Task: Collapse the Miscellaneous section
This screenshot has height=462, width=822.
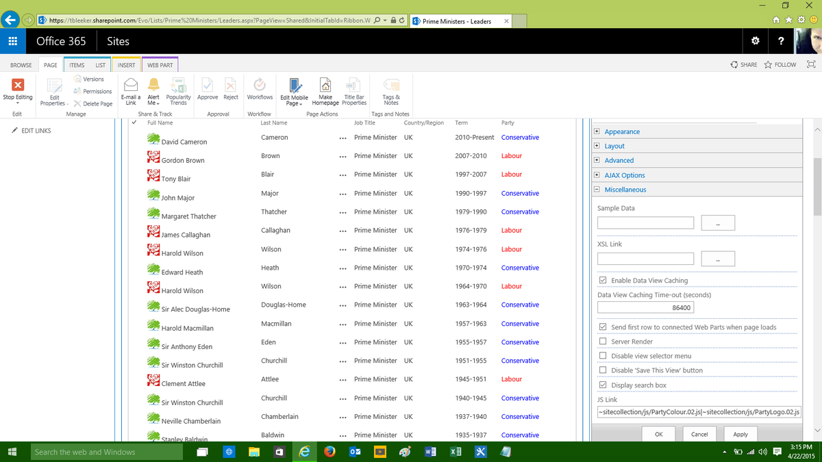Action: (597, 190)
